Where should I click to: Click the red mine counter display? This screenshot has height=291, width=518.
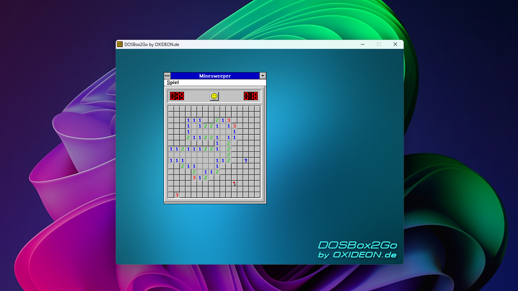[177, 96]
